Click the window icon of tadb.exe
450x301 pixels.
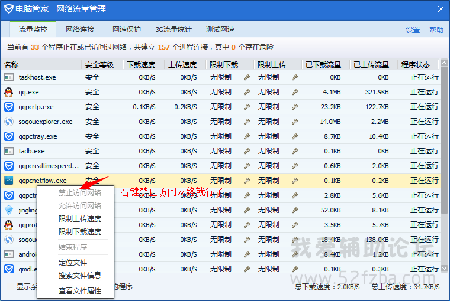tap(9, 150)
